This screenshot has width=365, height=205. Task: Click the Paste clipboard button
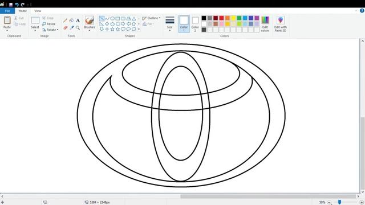(7, 22)
